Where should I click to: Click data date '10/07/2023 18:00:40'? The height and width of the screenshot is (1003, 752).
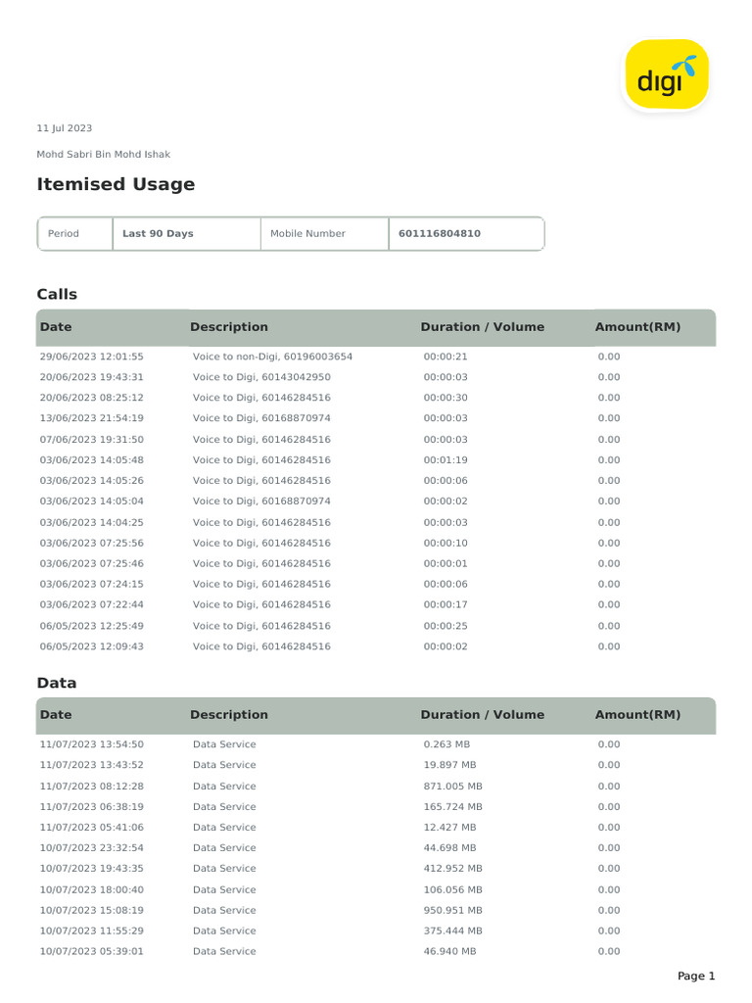point(91,889)
